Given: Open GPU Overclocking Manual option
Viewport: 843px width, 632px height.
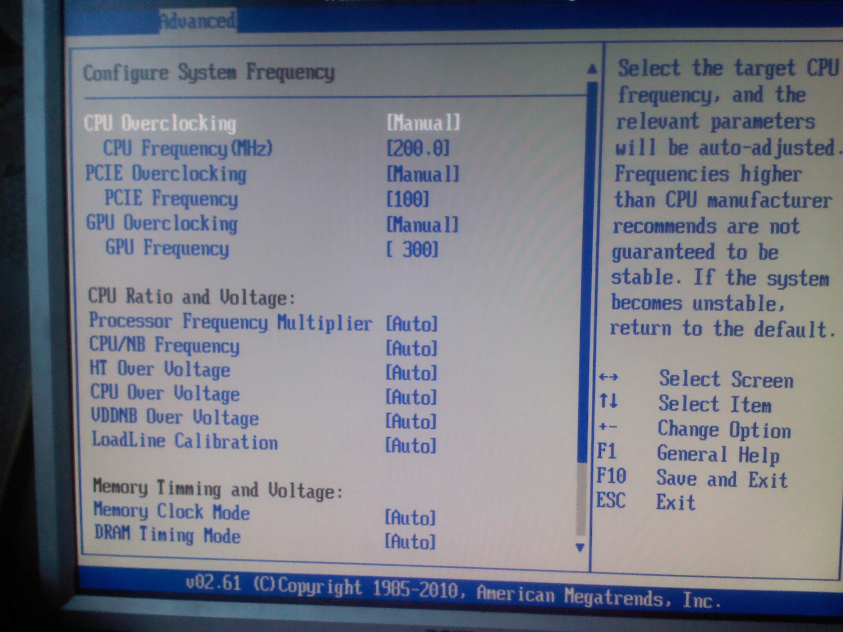Looking at the screenshot, I should [x=422, y=225].
